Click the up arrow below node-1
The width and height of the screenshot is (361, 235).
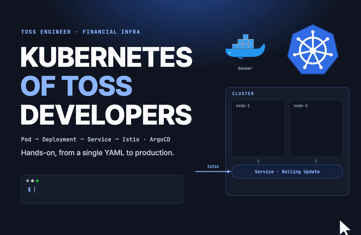click(258, 161)
